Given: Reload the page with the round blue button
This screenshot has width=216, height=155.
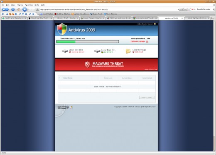Looking at the screenshot, I should coord(13,10).
